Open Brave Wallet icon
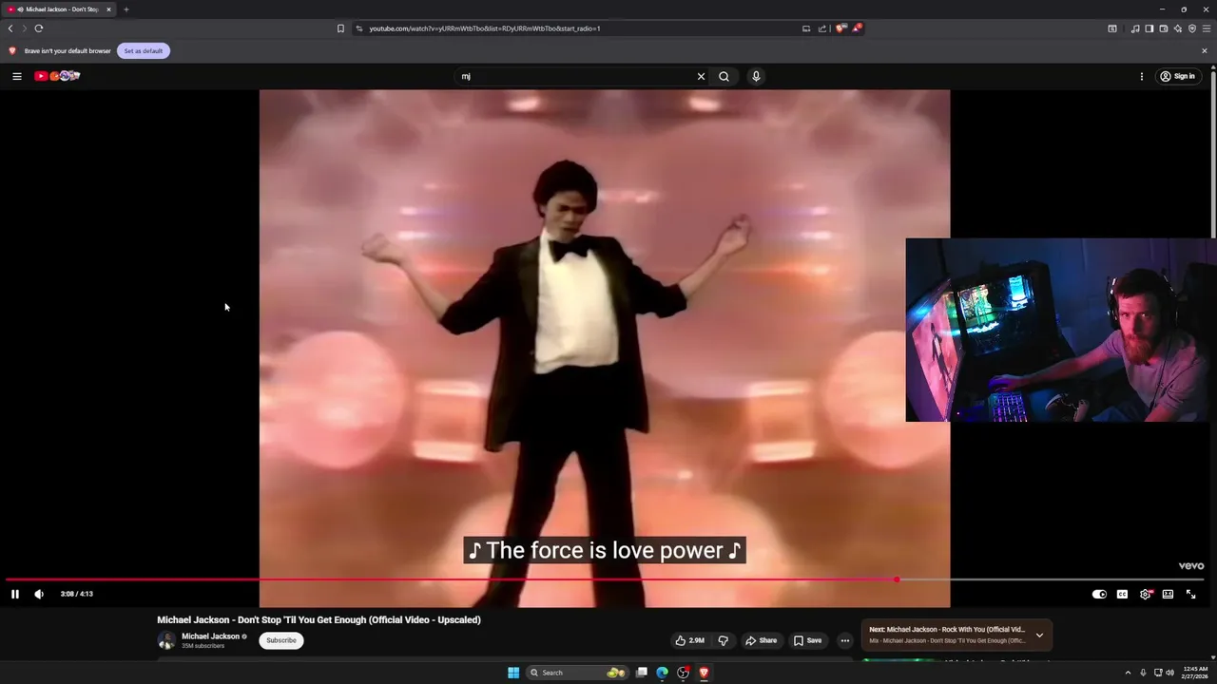 click(1164, 28)
